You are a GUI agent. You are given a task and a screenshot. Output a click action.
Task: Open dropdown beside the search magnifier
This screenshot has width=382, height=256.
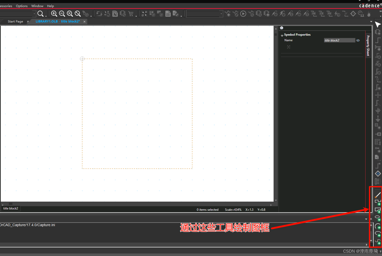[46, 16]
